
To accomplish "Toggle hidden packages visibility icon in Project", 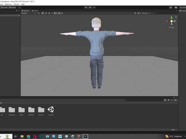I will (176, 100).
